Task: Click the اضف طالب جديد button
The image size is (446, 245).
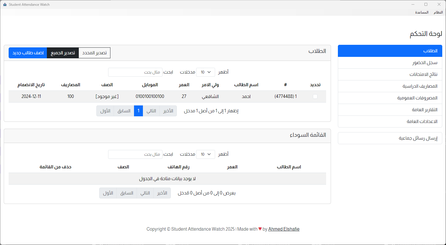Action: [x=28, y=53]
